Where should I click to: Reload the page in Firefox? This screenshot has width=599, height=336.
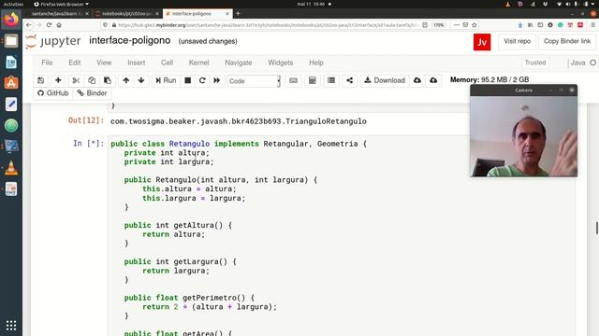49,25
